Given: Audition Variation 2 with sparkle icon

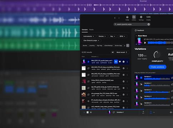Looking at the screenshot, I should click(x=141, y=84).
